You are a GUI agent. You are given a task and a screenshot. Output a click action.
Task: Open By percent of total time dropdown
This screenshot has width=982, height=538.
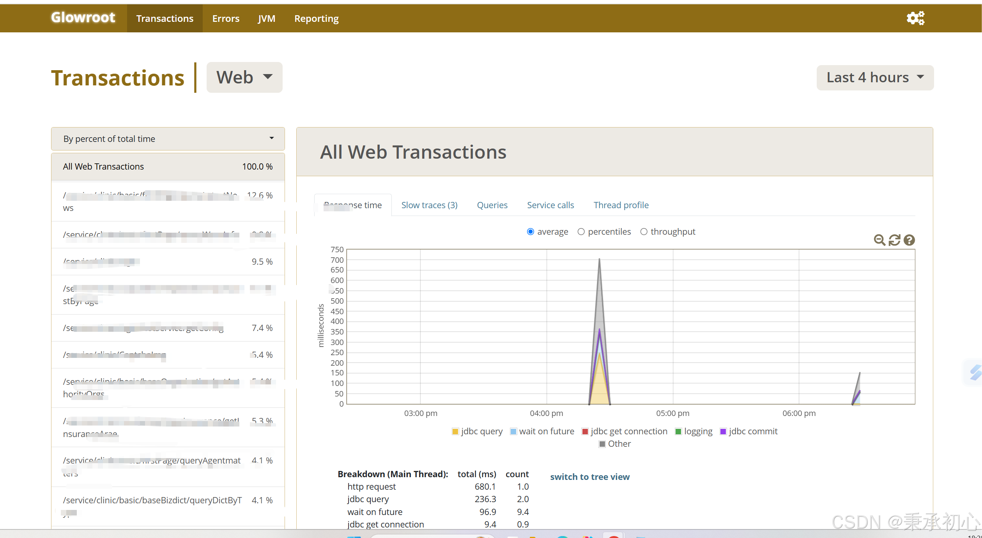[168, 139]
